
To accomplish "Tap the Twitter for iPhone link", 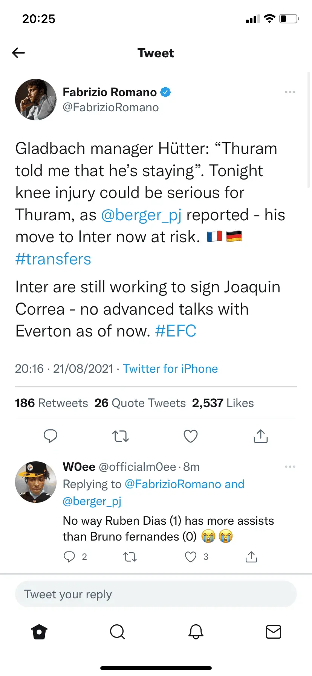I will tap(170, 369).
